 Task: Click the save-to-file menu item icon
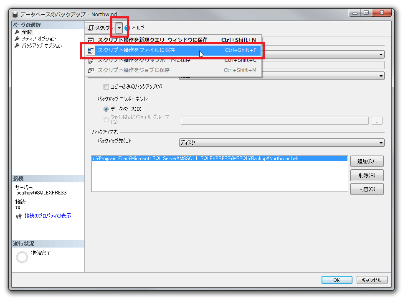coord(91,50)
